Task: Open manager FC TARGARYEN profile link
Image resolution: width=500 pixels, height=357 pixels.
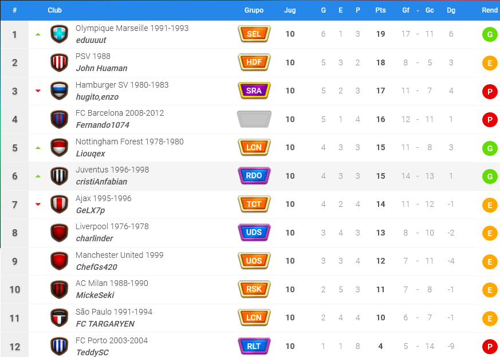Action: [105, 324]
